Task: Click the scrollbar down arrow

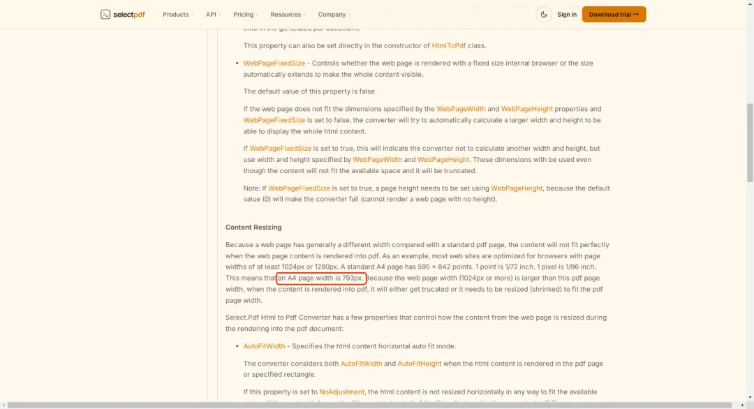Action: (x=750, y=398)
